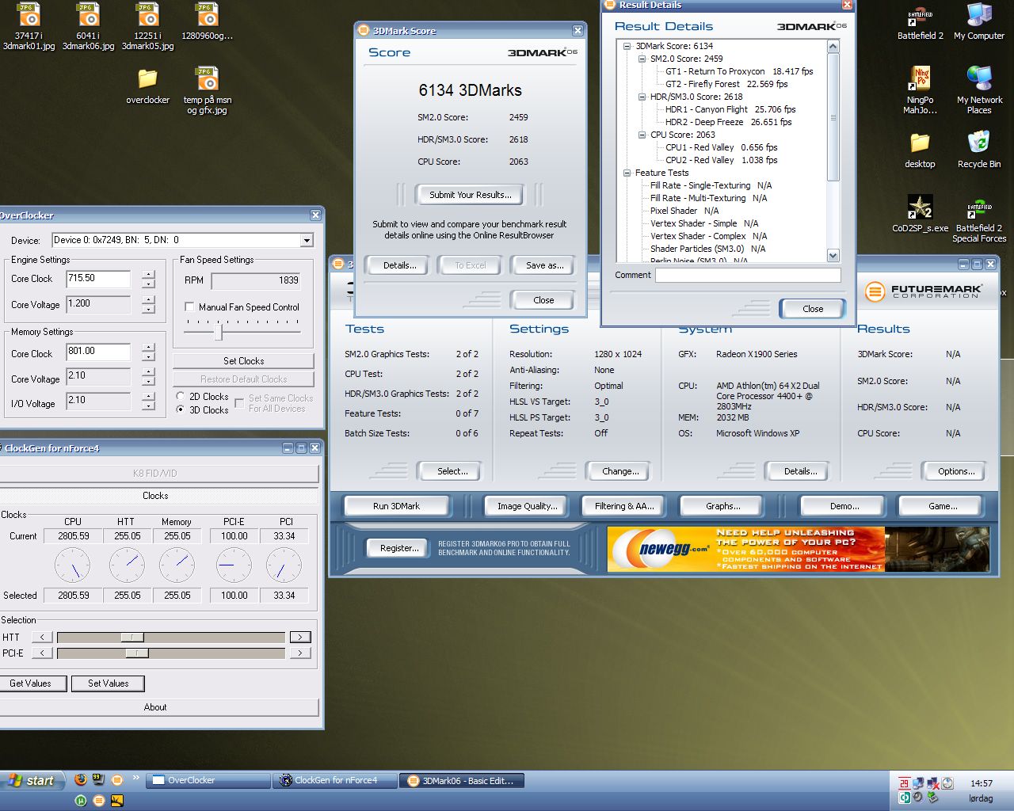Select the 3D Clocks radio button

pyautogui.click(x=181, y=409)
